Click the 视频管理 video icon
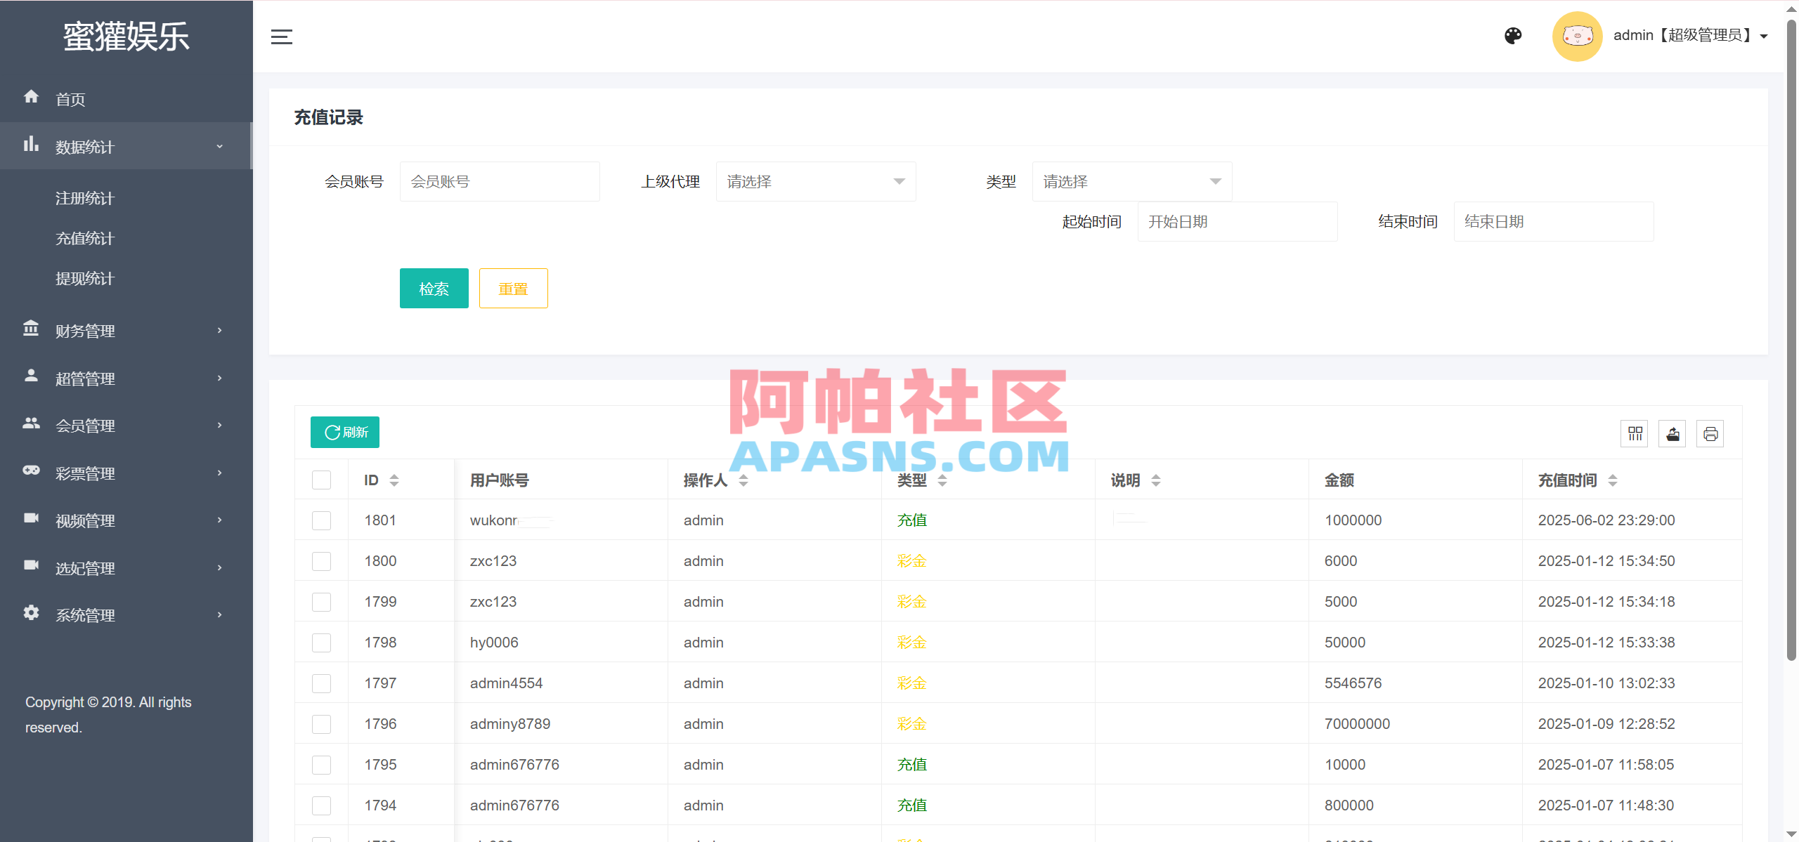 pyautogui.click(x=31, y=520)
